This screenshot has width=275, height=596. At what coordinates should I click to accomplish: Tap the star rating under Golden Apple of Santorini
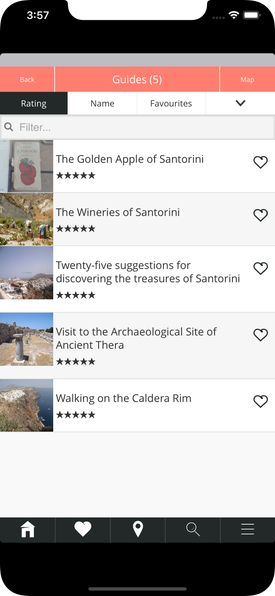(75, 175)
